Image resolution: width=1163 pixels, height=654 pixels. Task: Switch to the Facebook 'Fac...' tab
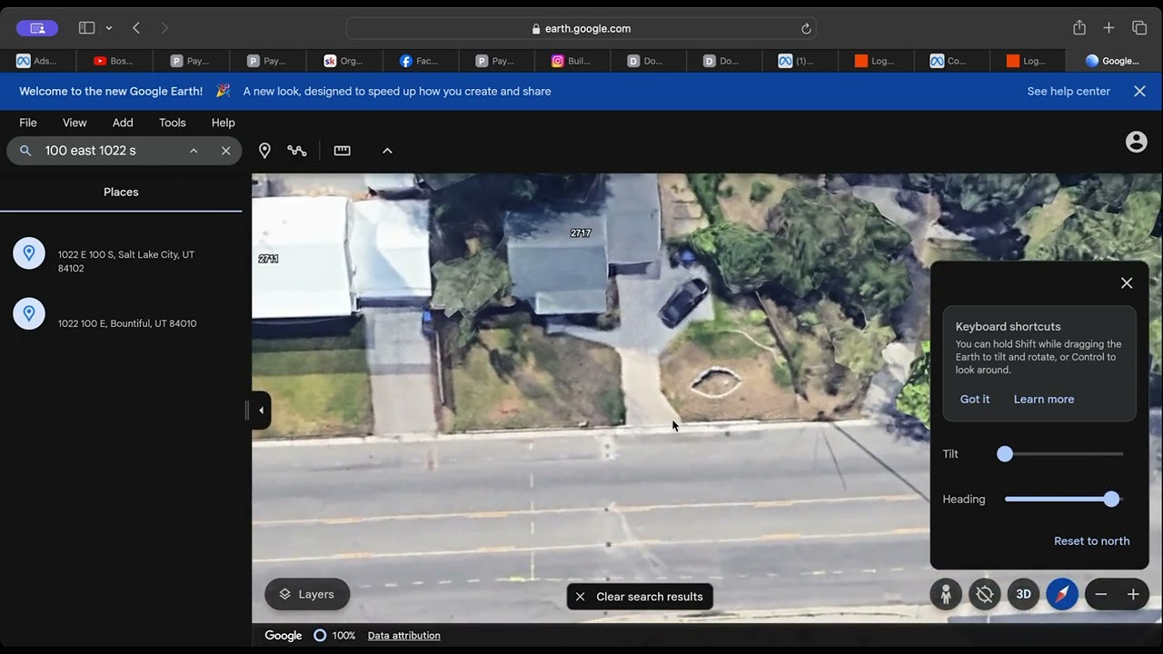tap(419, 61)
